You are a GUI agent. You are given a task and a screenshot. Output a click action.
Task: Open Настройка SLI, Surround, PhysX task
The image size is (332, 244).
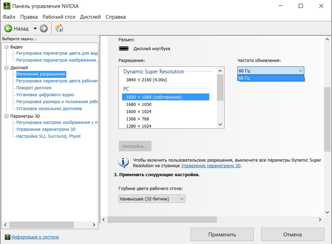click(x=49, y=136)
